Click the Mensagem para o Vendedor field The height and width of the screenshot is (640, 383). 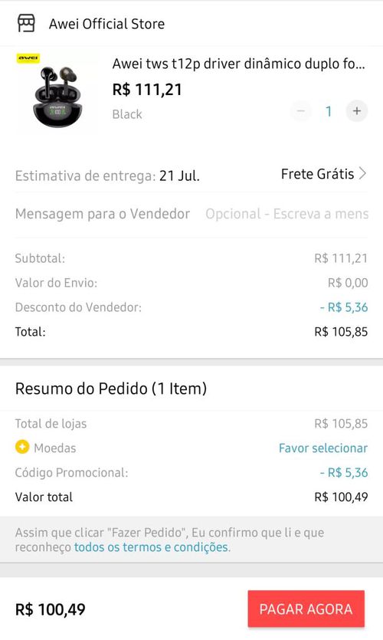point(286,214)
